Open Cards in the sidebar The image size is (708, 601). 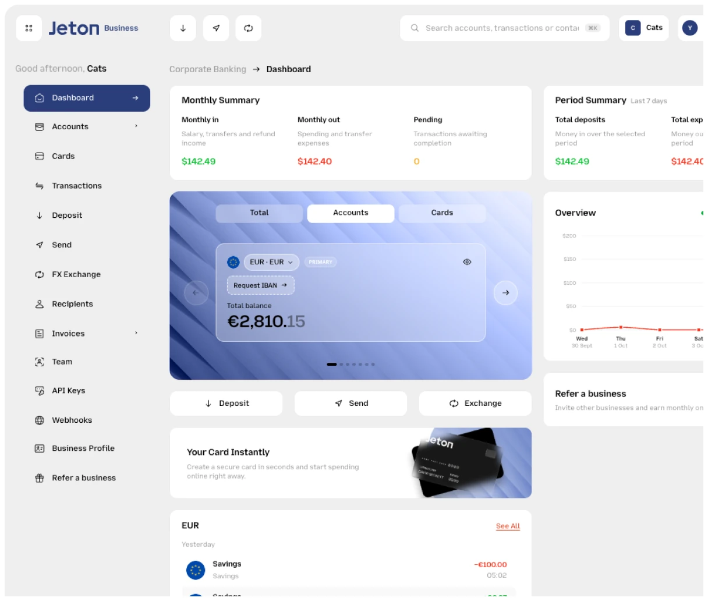tap(87, 156)
